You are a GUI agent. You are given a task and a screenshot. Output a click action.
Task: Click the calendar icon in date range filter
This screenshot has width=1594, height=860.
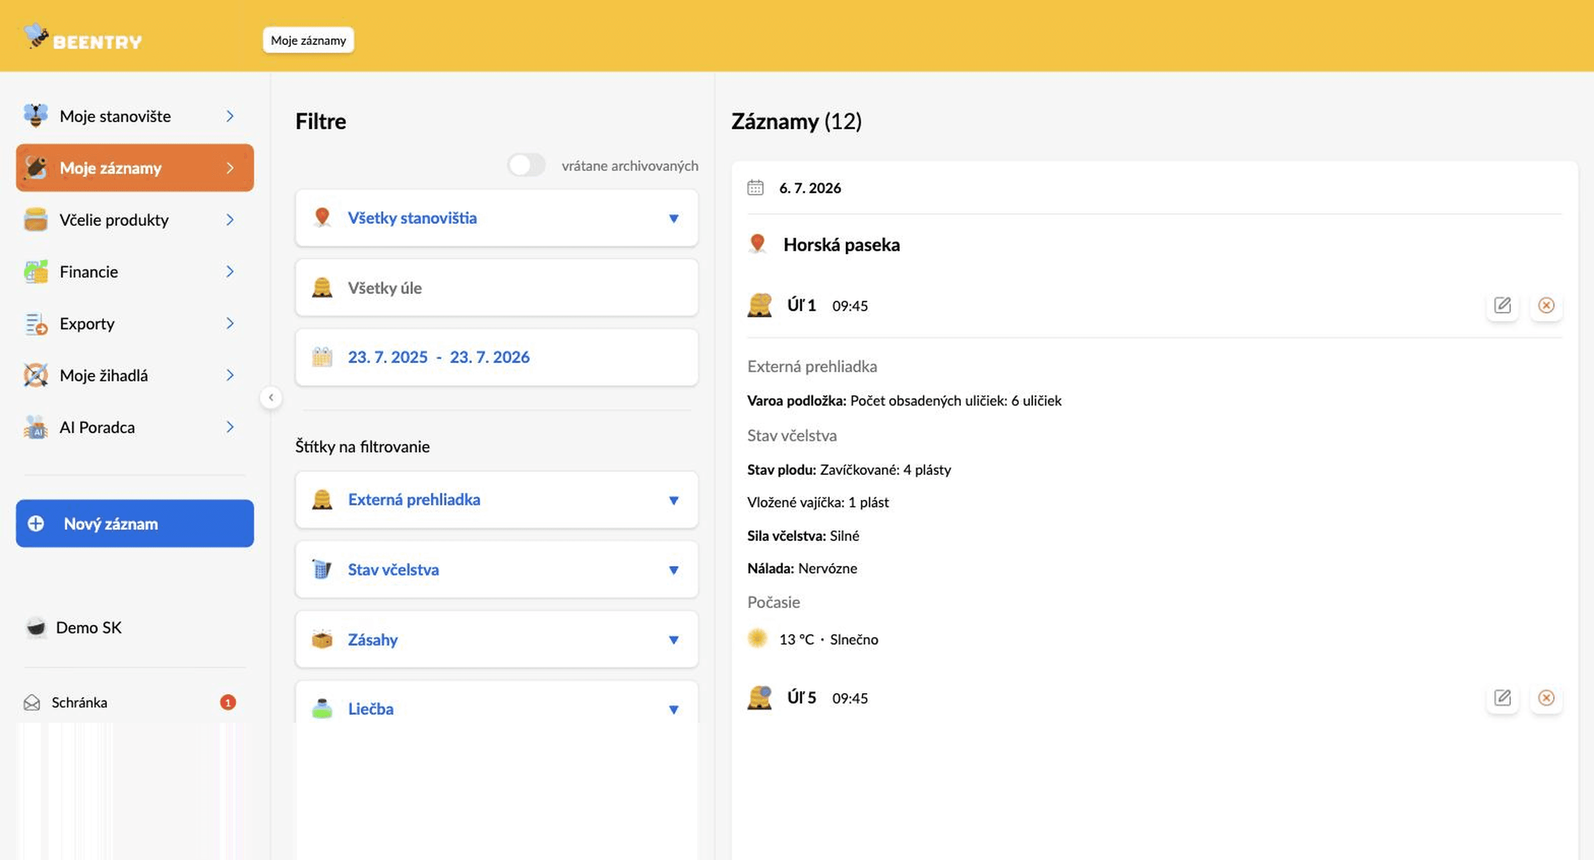322,357
